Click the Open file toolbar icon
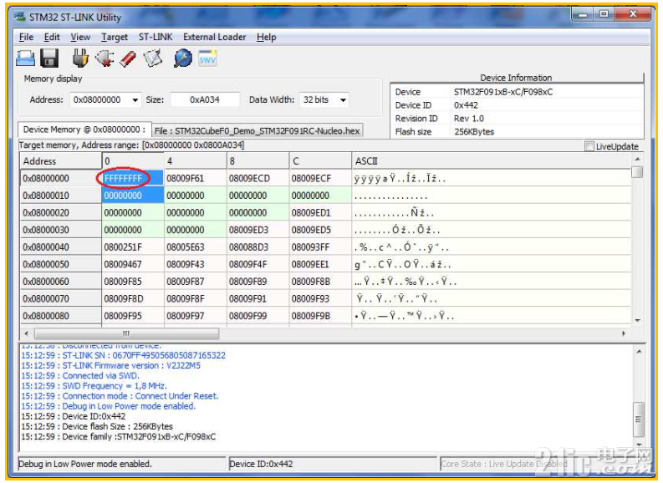 25,58
